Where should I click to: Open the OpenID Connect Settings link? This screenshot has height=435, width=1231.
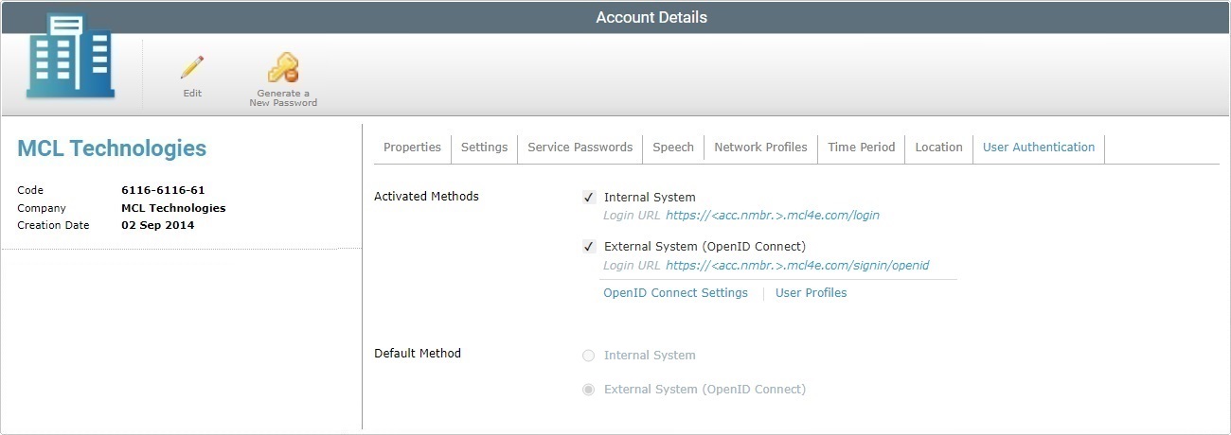tap(675, 293)
